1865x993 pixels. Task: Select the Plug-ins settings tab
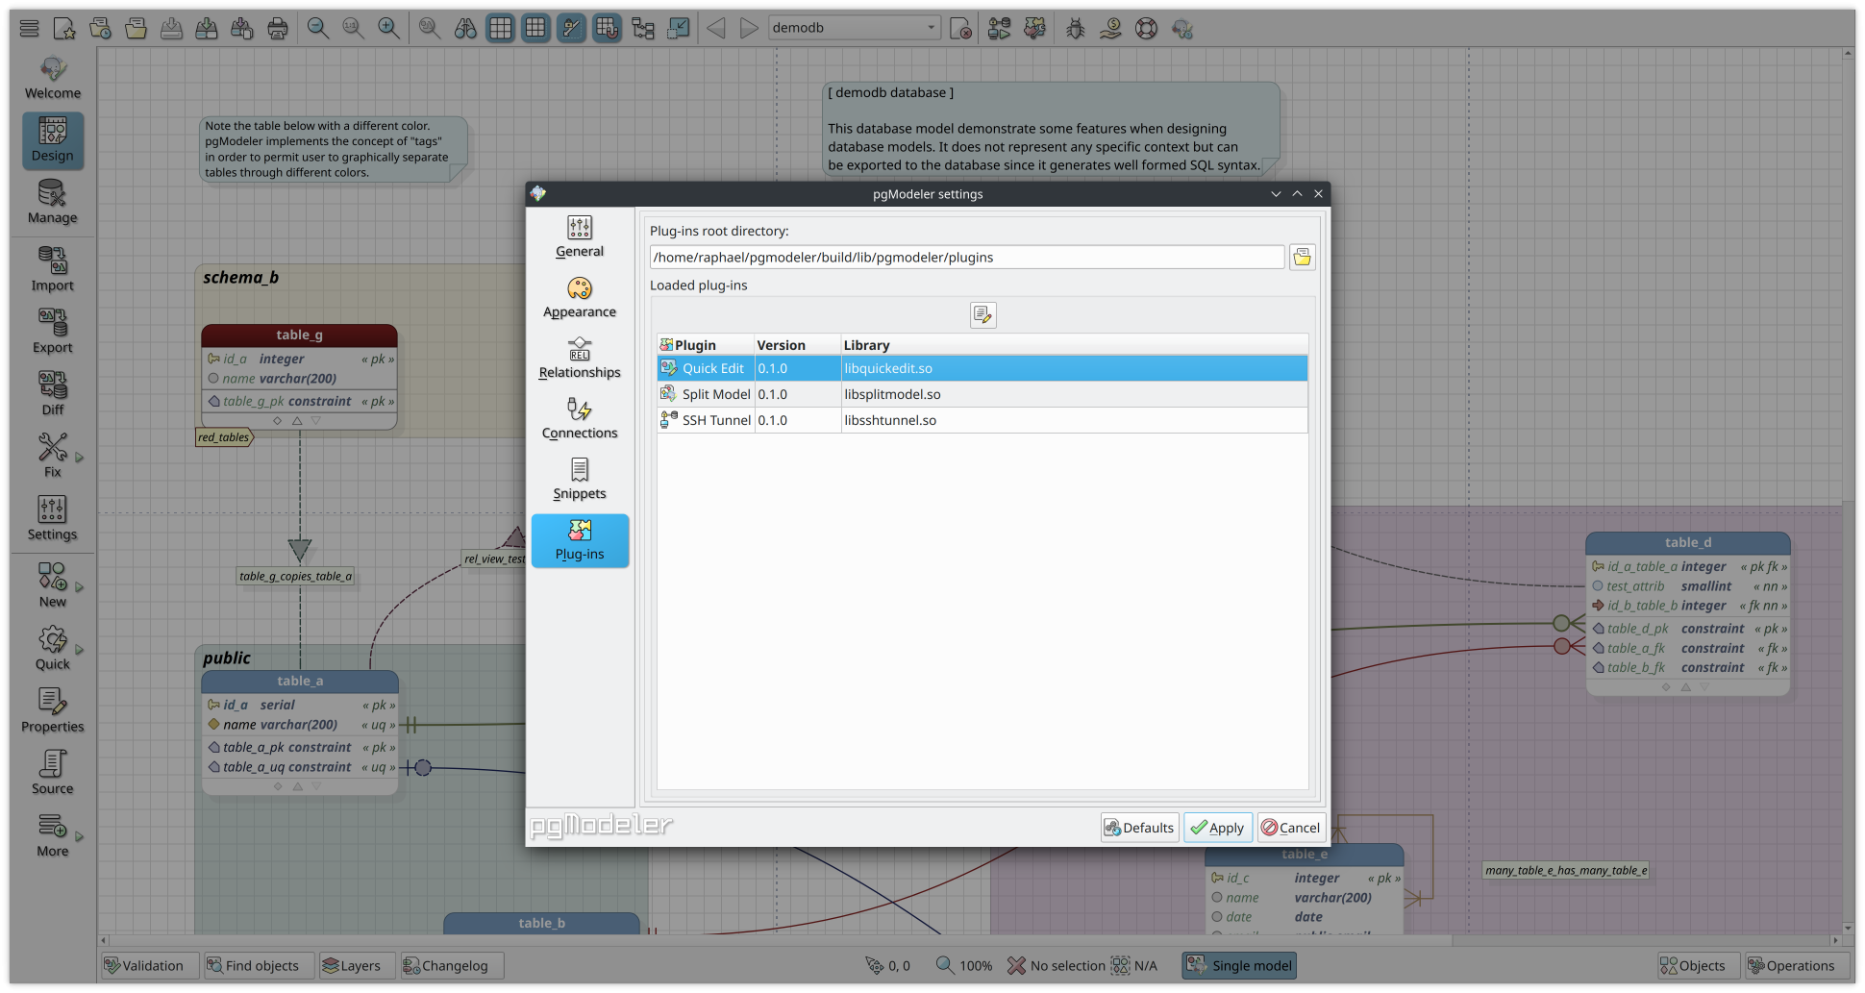580,540
